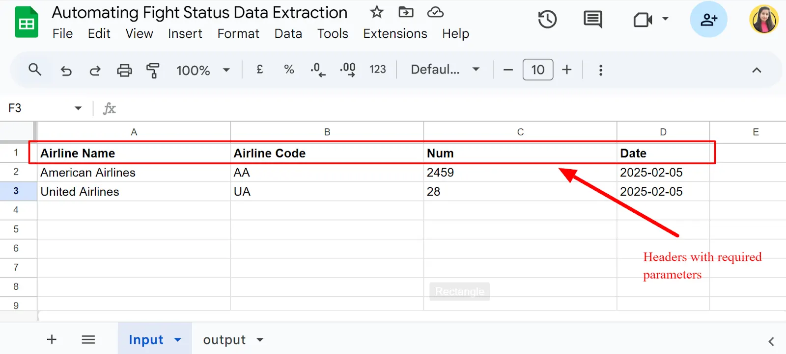
Task: Open the output sheet tab menu arrow
Action: pos(260,339)
